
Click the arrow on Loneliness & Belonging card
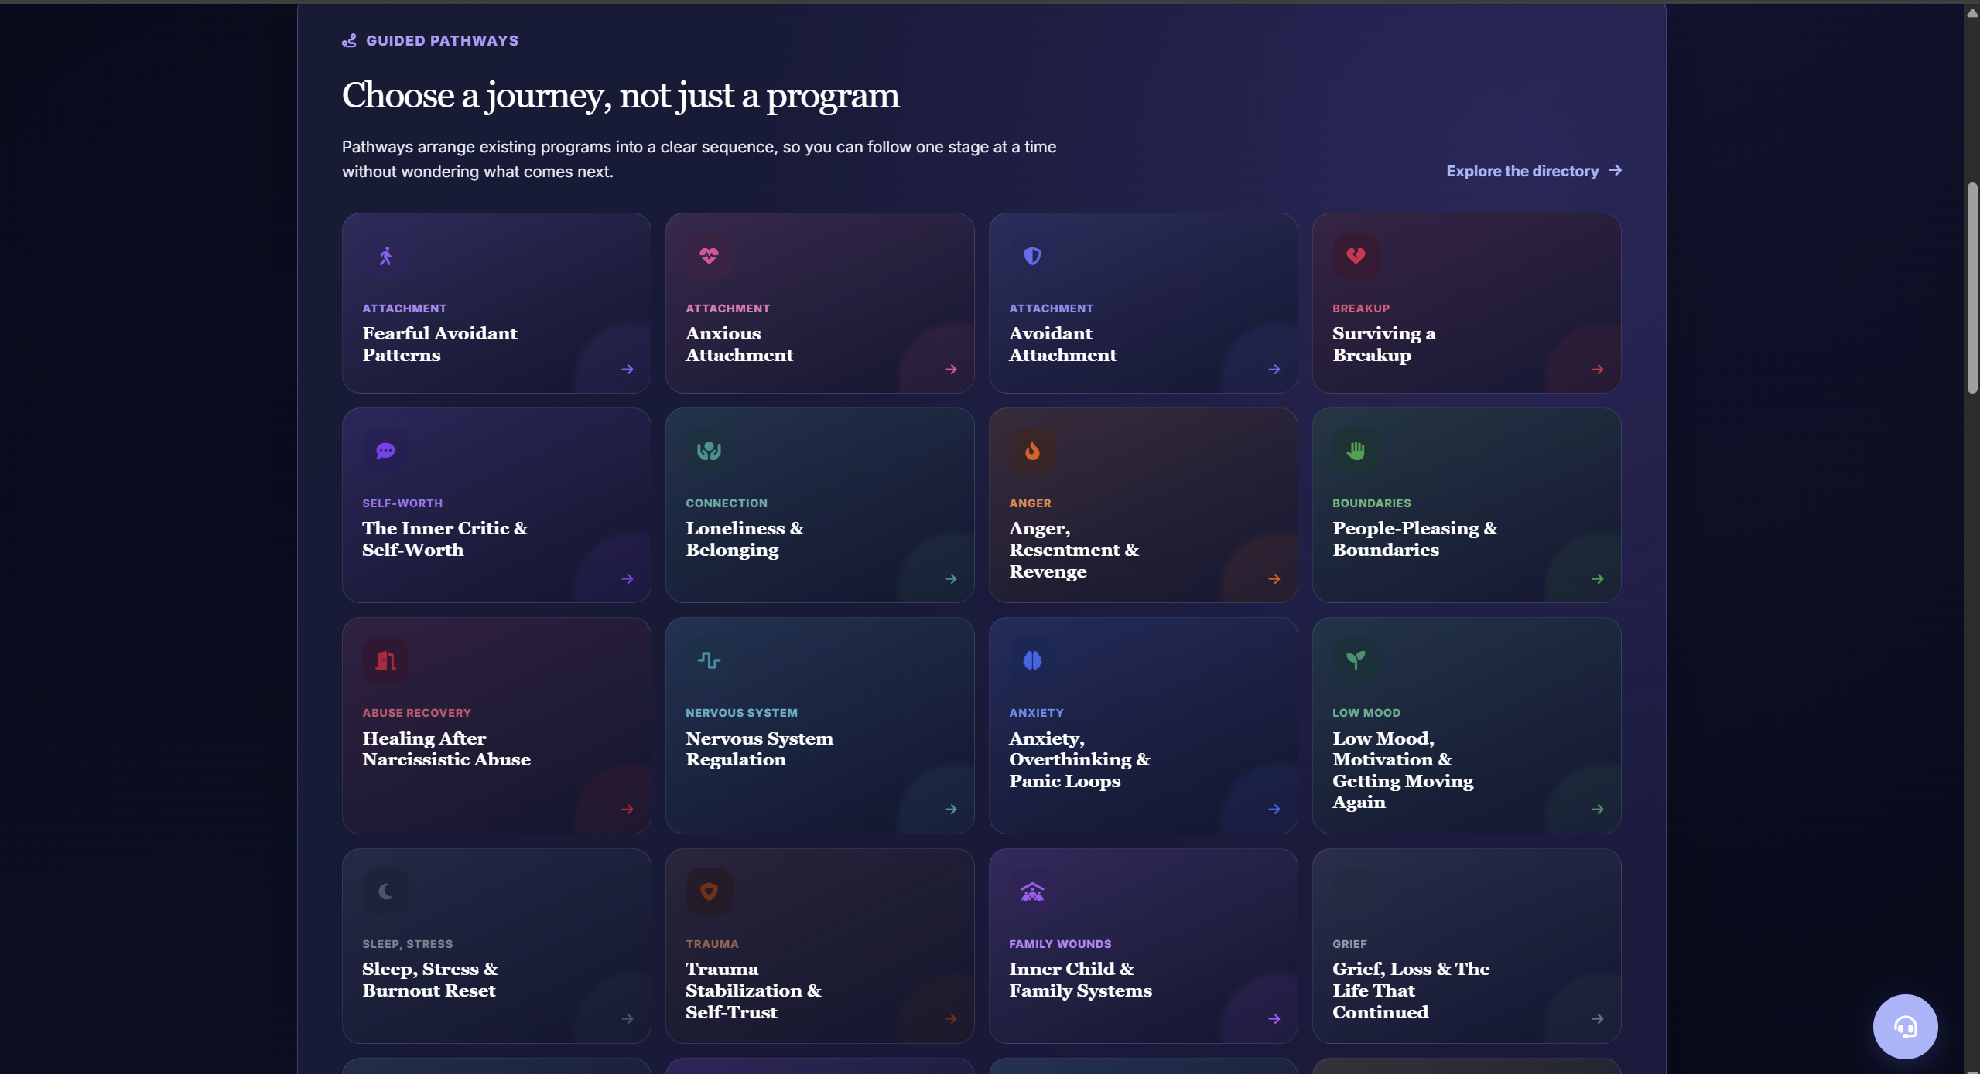click(951, 579)
